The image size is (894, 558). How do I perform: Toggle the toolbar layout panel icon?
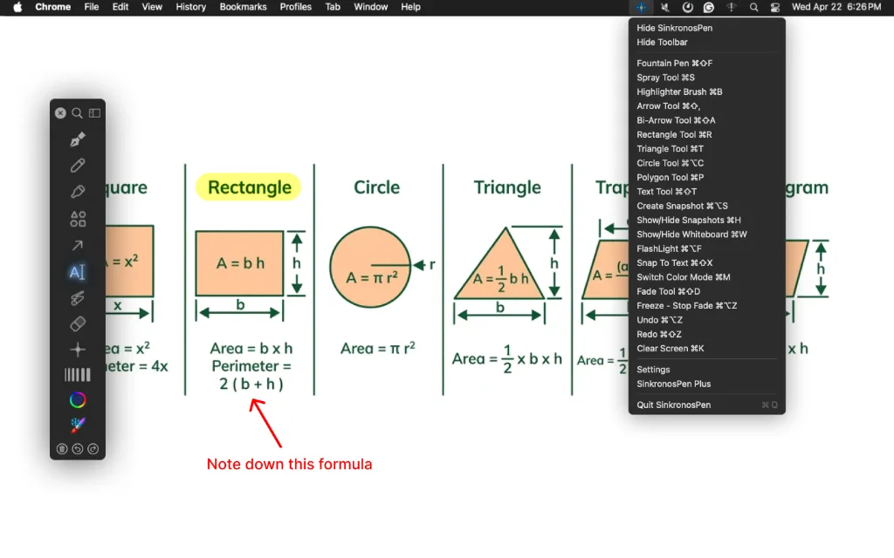[94, 112]
